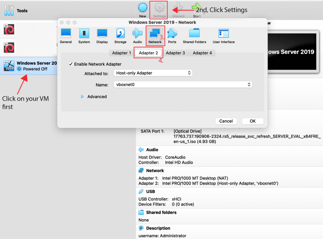
Task: Click the Shared folders icon in details
Action: point(141,212)
